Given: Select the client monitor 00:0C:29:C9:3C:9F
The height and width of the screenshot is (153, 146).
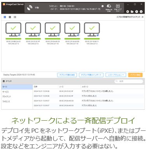Looking at the screenshot, I should [x=33, y=30].
